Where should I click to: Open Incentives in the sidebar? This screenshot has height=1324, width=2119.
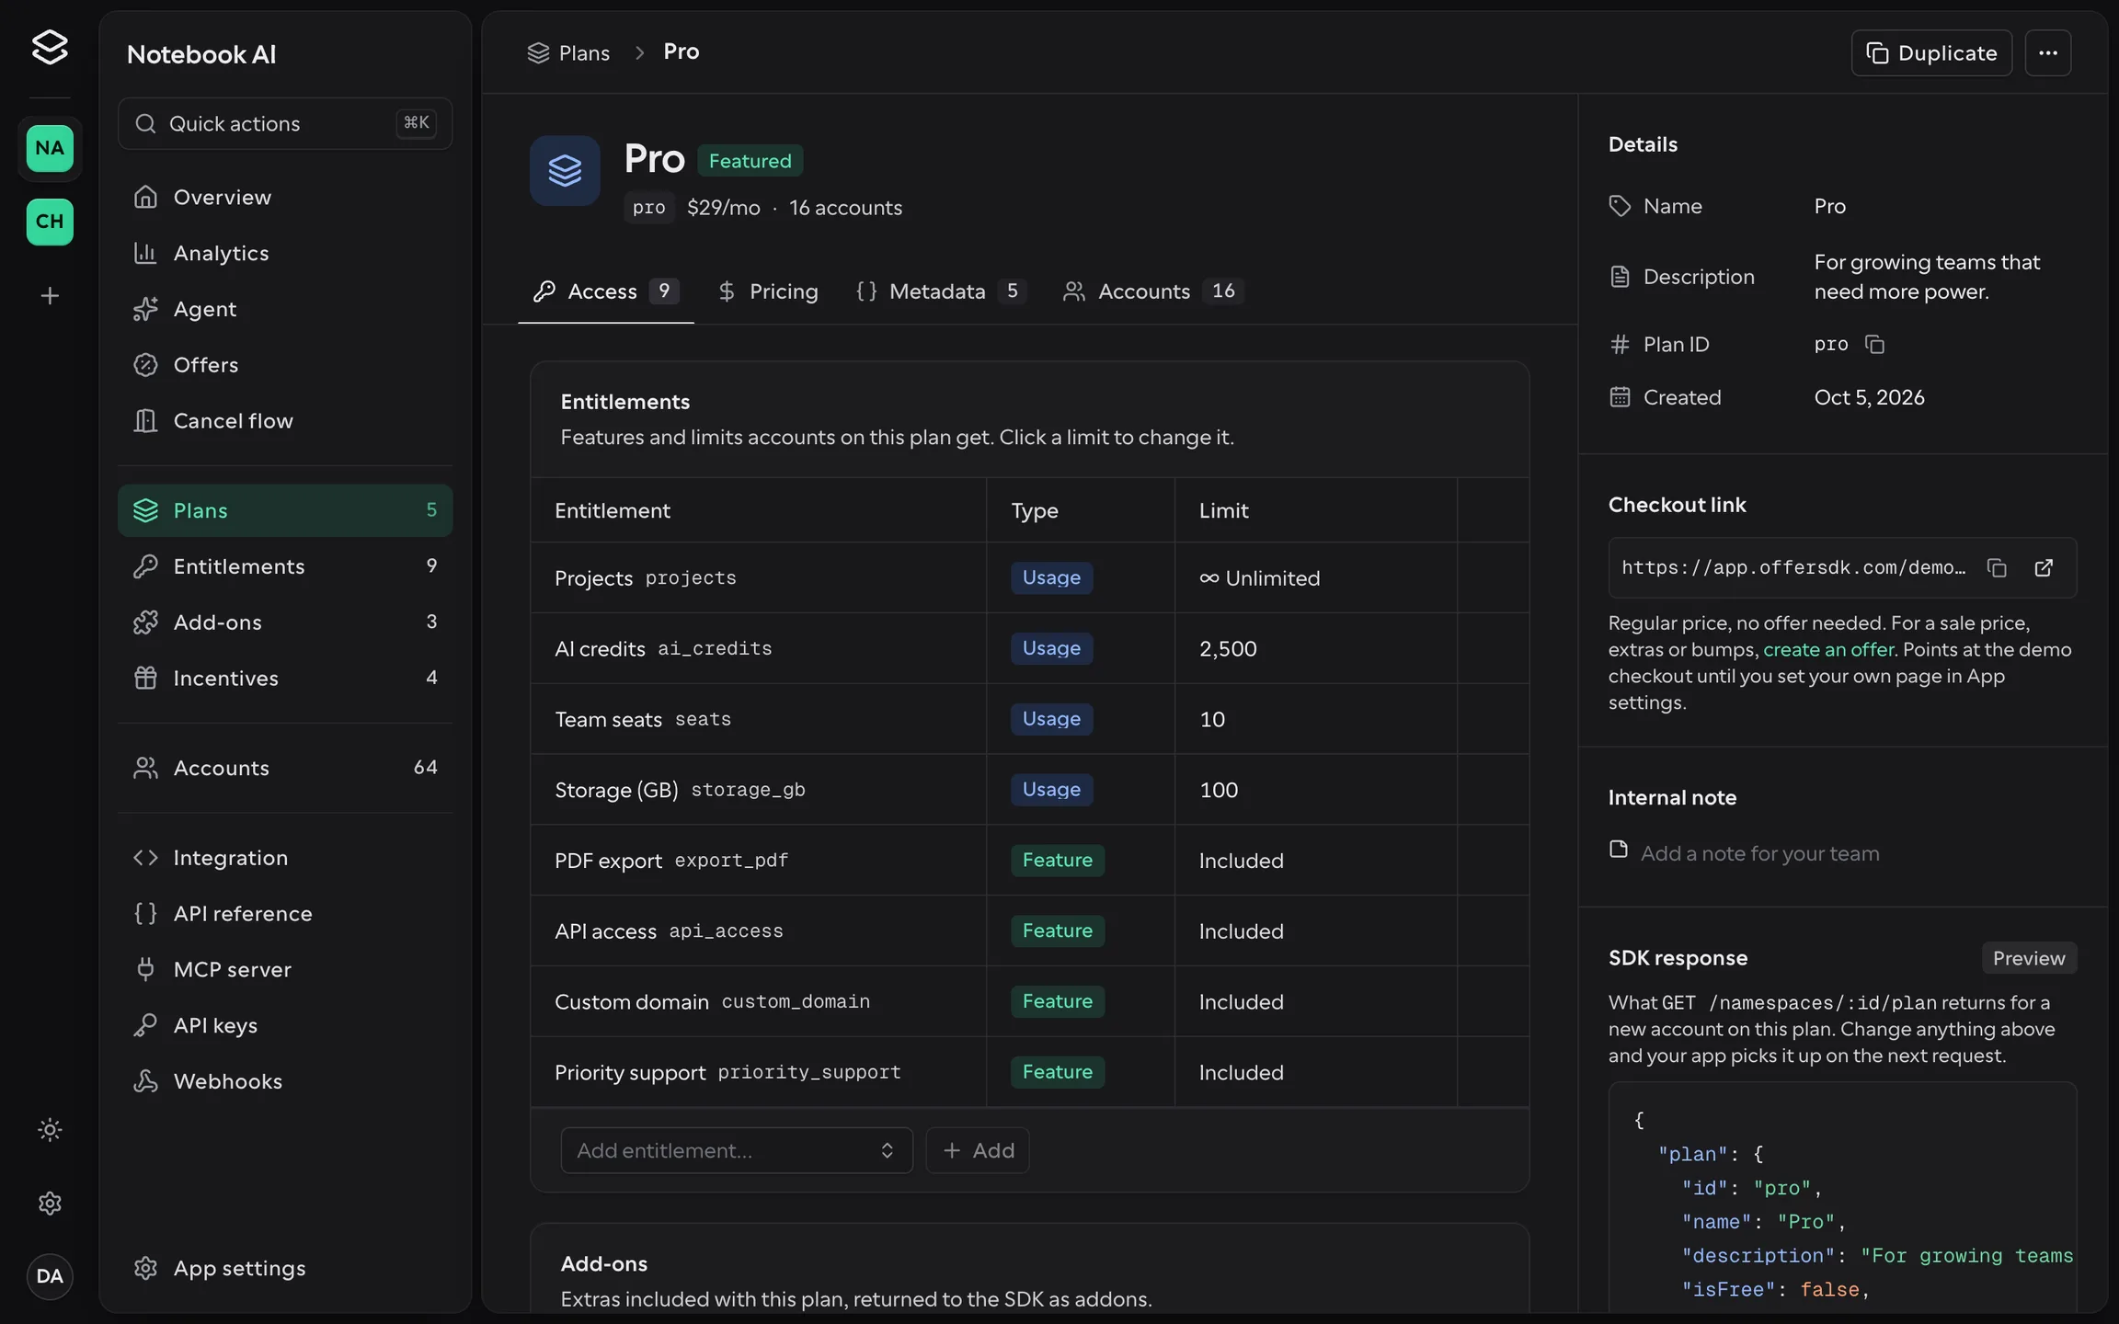pos(285,679)
